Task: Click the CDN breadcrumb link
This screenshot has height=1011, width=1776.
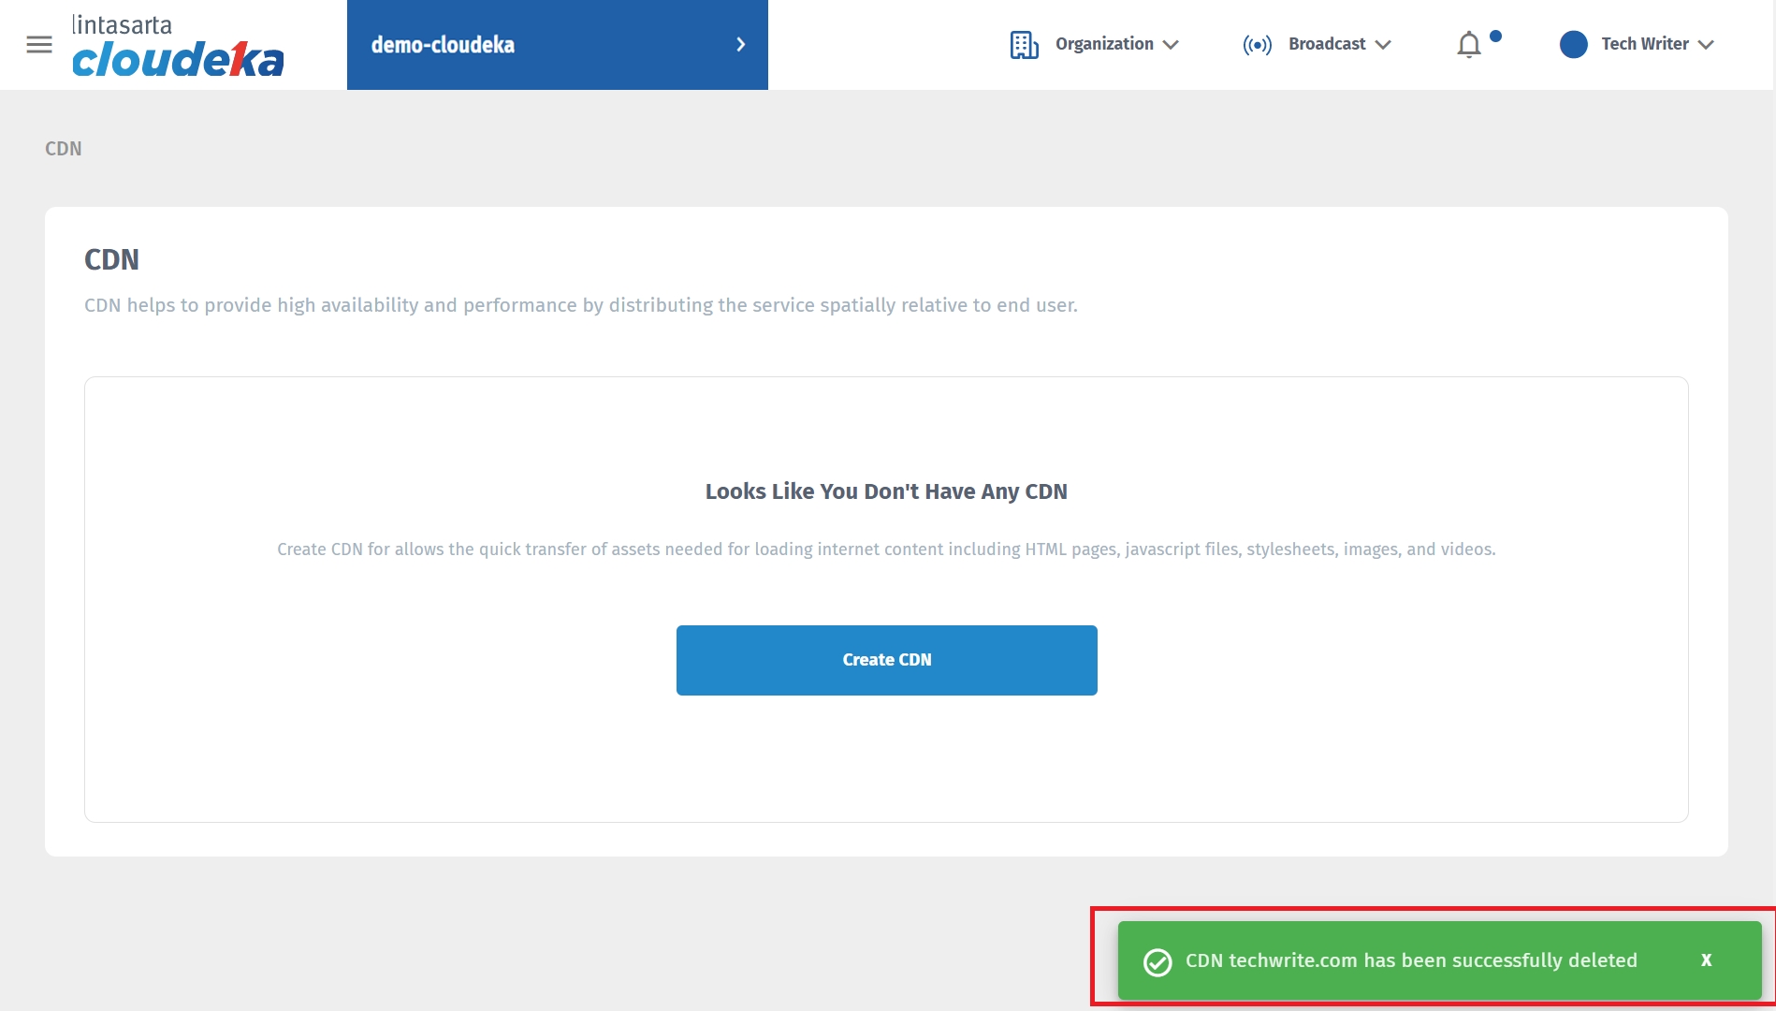Action: click(x=64, y=149)
